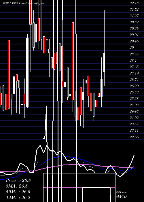The height and width of the screenshot is (202, 144).
Task: Select the 31.27 price axis label
Action: click(x=134, y=16)
